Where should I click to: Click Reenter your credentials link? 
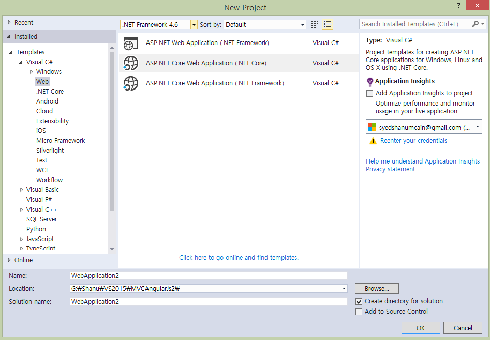tap(413, 141)
